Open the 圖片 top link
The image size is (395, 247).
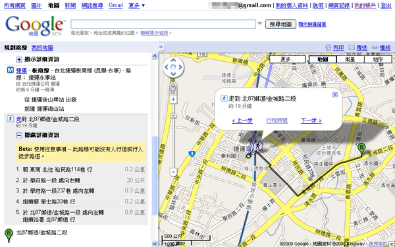36,5
